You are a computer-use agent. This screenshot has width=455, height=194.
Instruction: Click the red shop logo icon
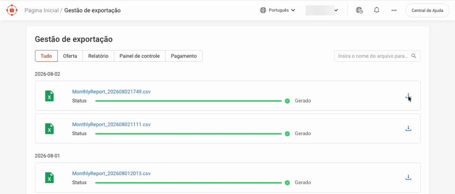[x=12, y=10]
